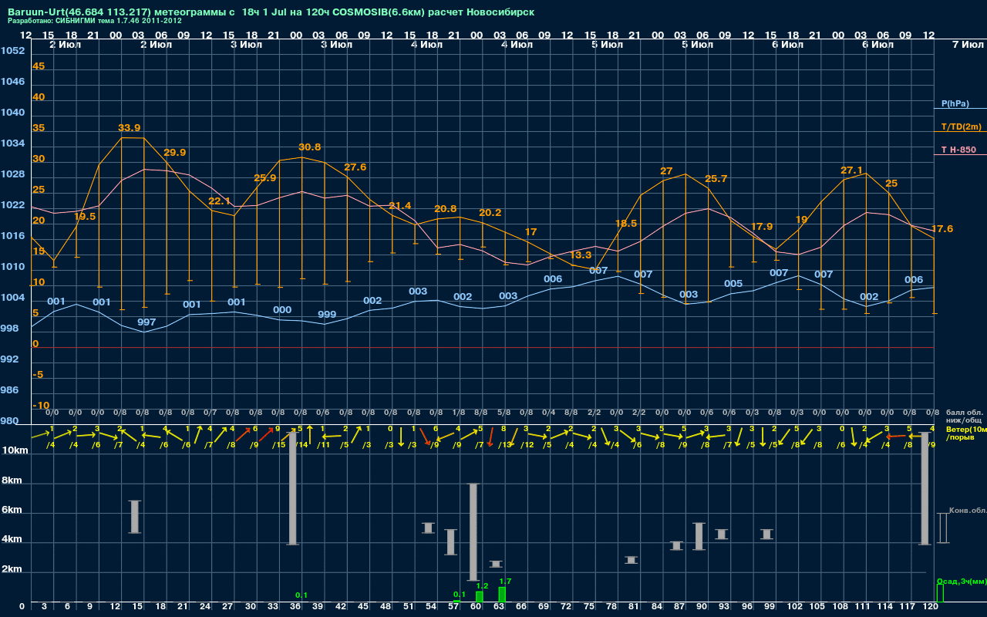987x617 pixels.
Task: Click the tall gray cloud column at hour 36
Action: 293,488
